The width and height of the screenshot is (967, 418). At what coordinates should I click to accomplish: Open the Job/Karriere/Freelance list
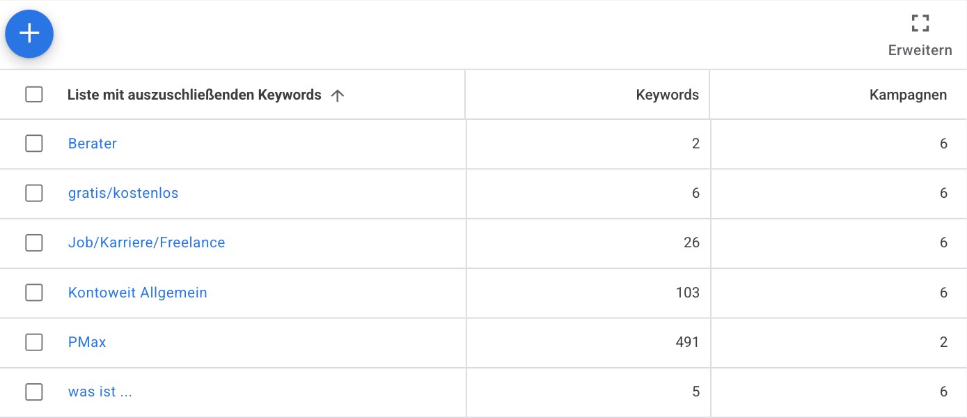(x=147, y=242)
